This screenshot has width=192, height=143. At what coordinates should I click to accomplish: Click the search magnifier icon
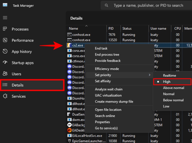tap(107, 5)
